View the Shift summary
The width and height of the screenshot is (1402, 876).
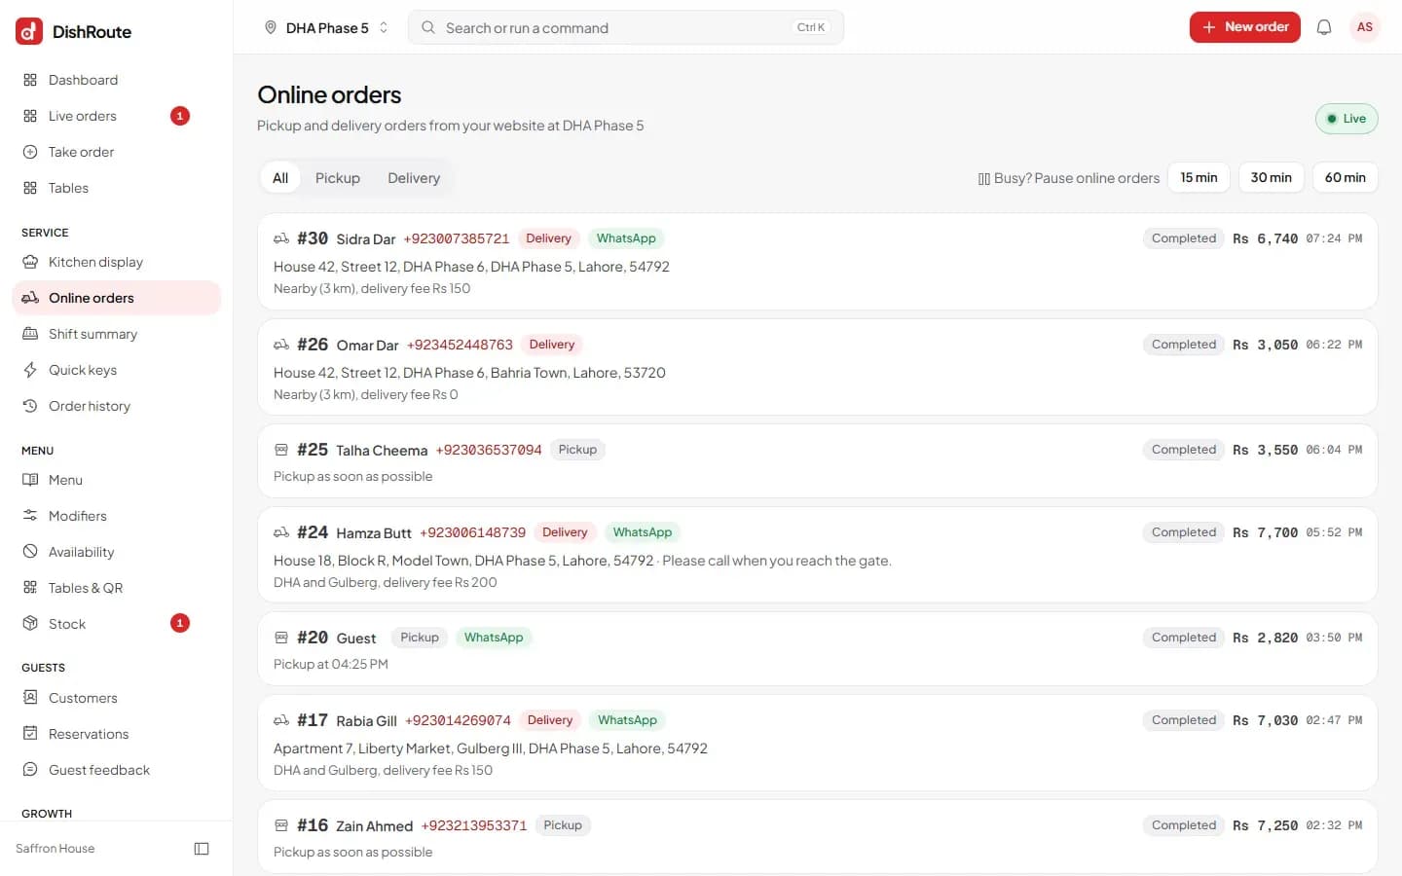[x=117, y=334]
